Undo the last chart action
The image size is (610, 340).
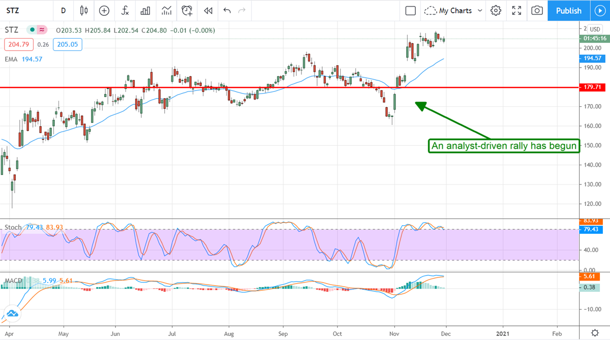(227, 11)
